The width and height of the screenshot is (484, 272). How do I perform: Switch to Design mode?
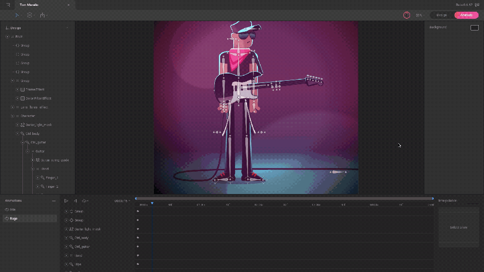click(441, 15)
